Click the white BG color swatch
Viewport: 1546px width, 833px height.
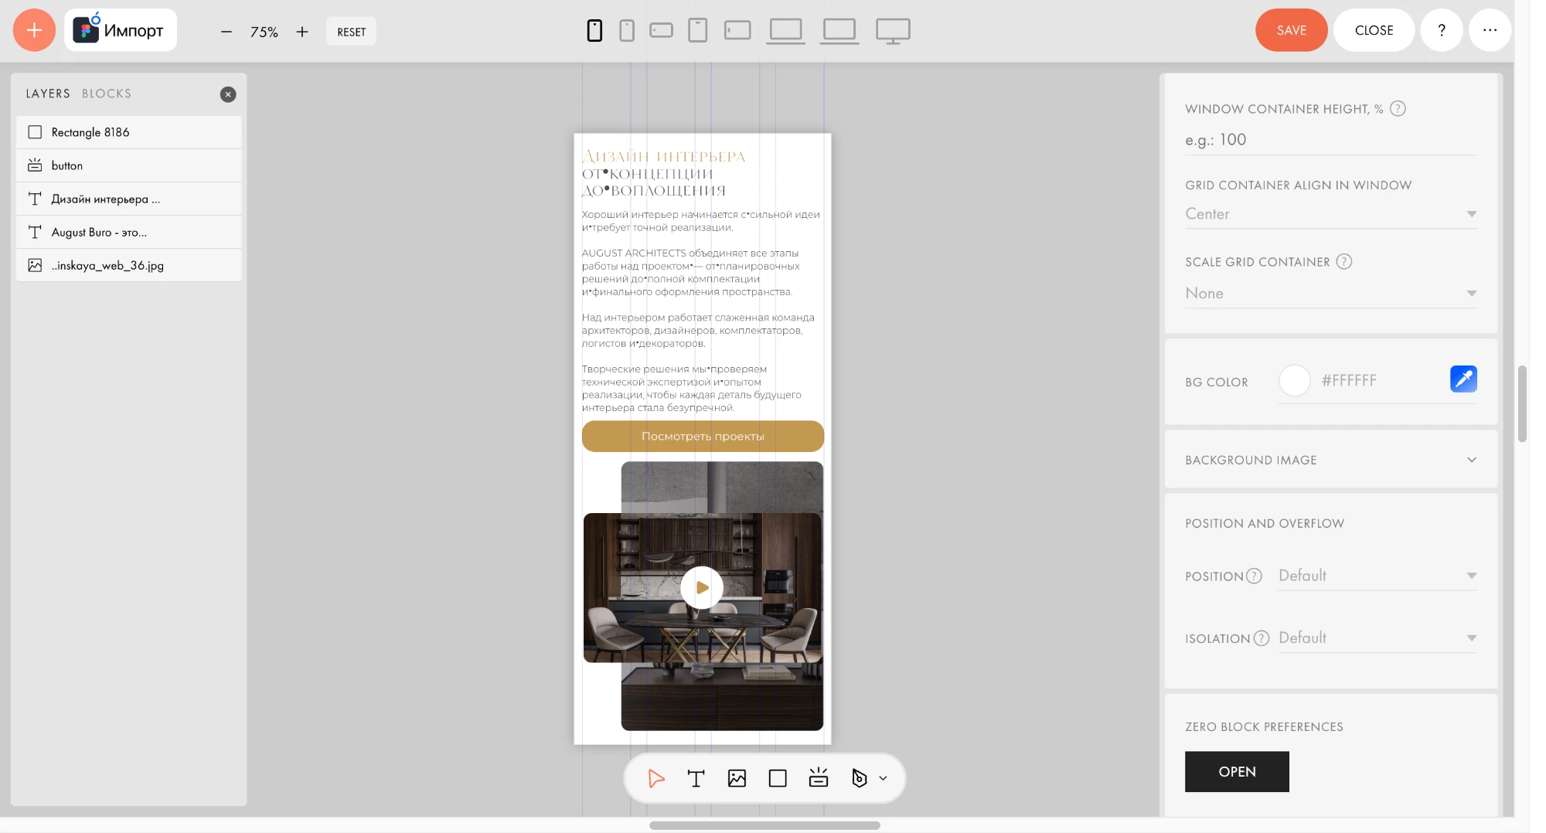tap(1295, 380)
